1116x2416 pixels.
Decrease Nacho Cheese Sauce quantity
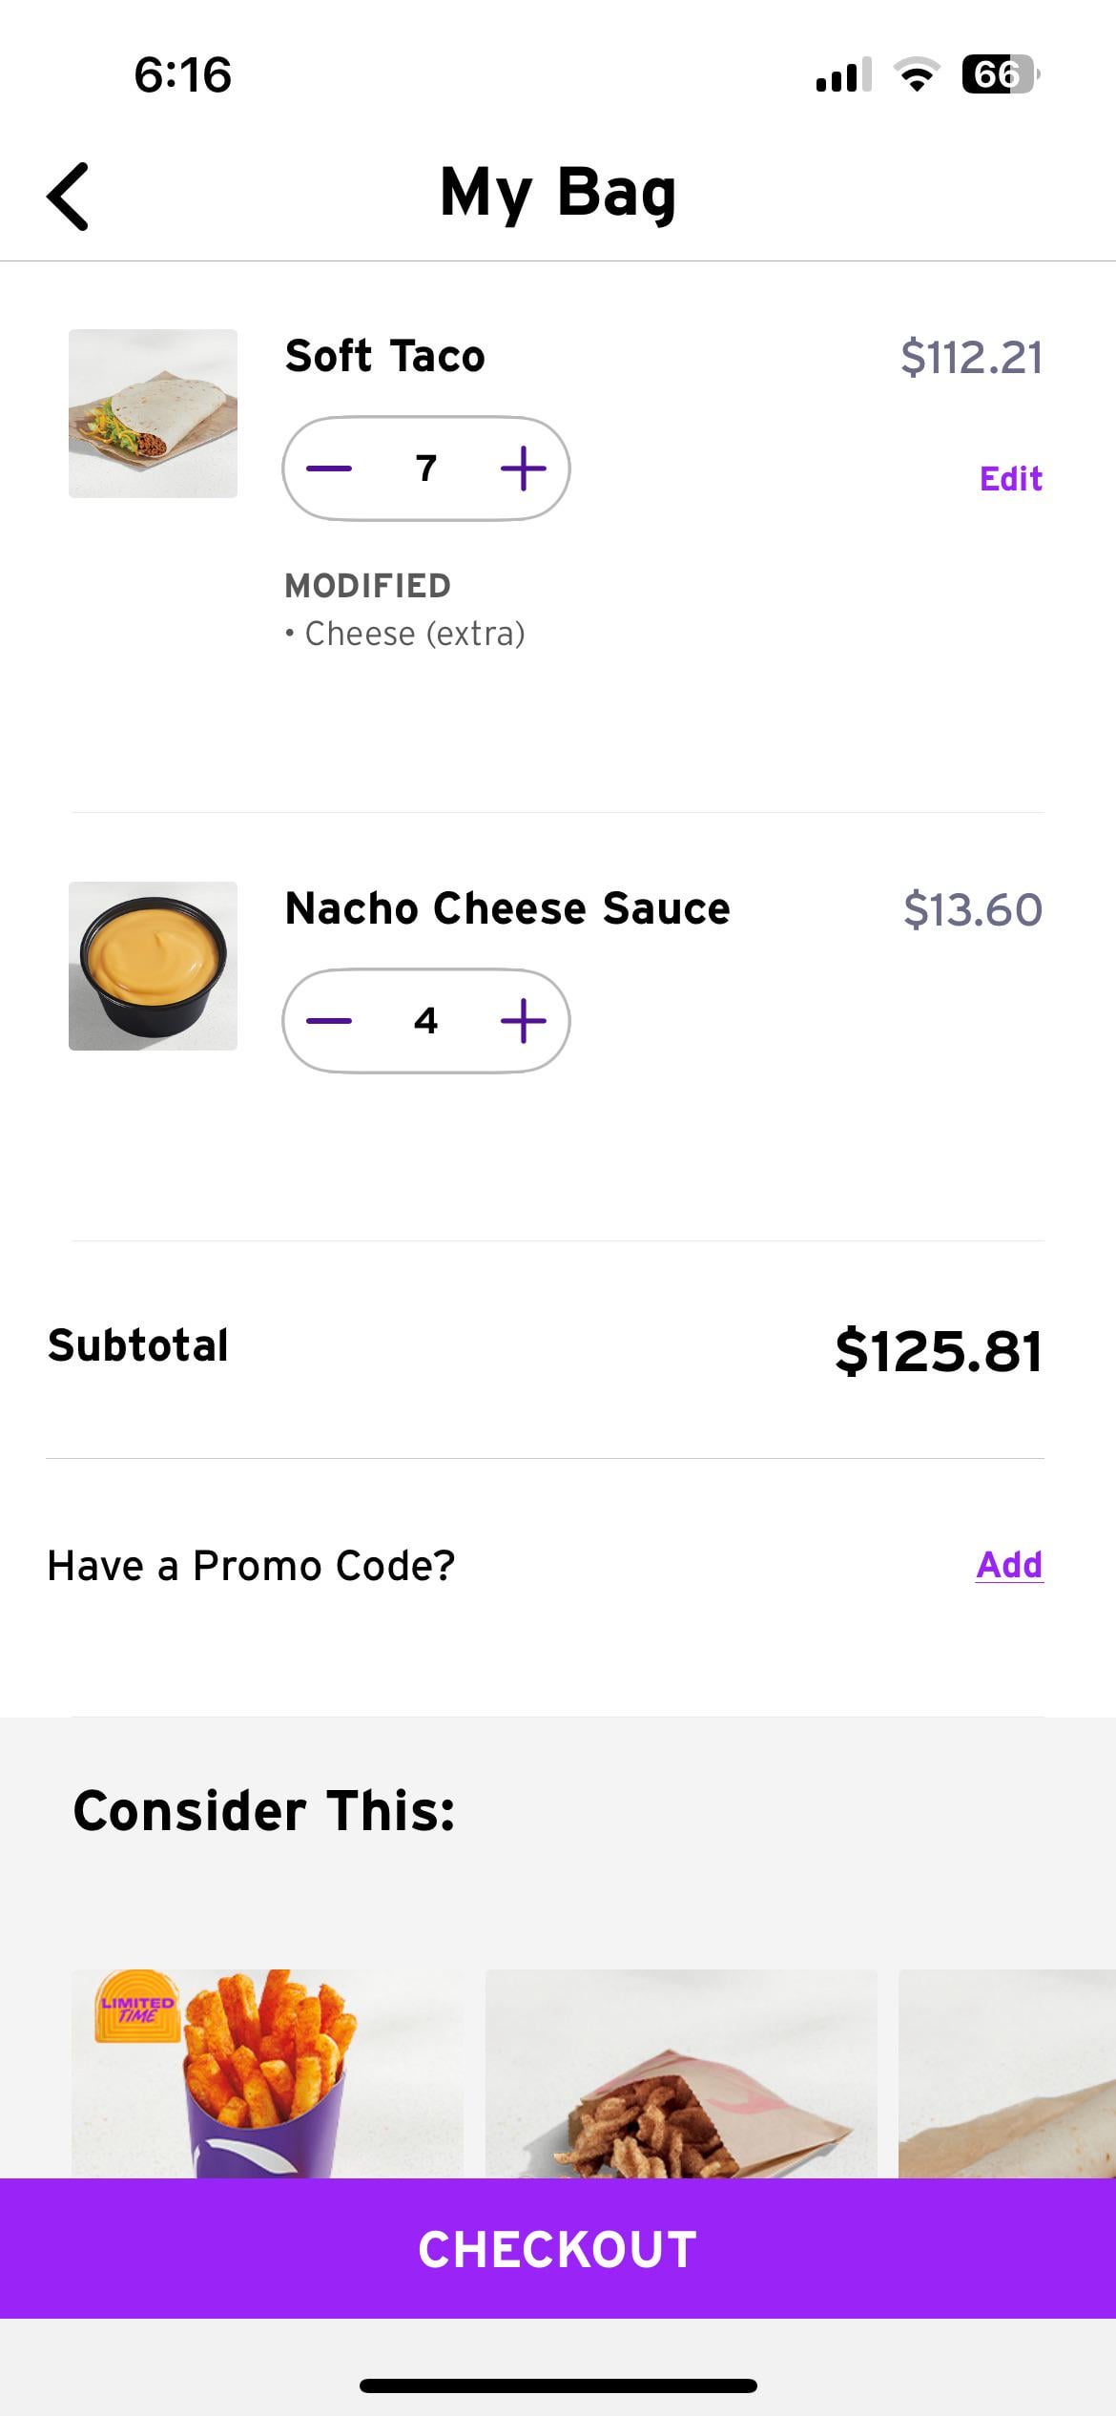click(x=329, y=1021)
